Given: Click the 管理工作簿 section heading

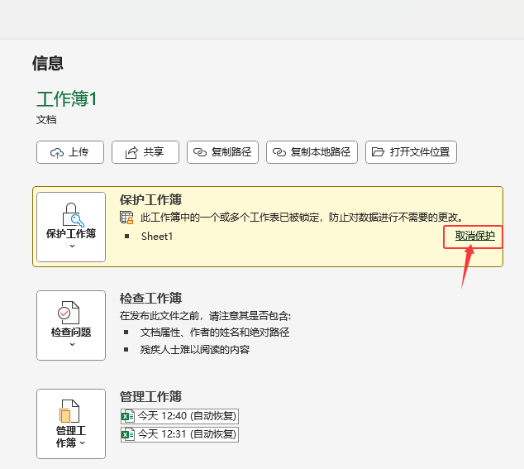Looking at the screenshot, I should tap(150, 397).
